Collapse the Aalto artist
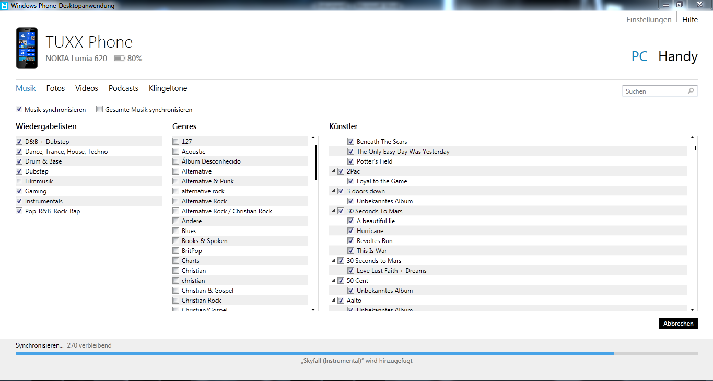The width and height of the screenshot is (713, 381). click(333, 301)
